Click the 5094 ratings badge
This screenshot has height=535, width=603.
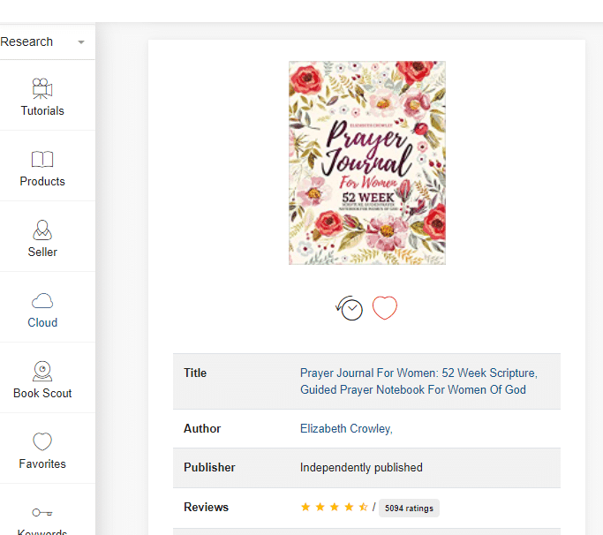pyautogui.click(x=409, y=509)
